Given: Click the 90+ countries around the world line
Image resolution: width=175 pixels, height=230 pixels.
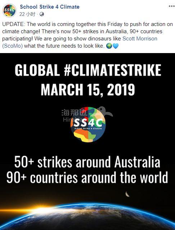Looking at the screenshot, I should point(87,177).
